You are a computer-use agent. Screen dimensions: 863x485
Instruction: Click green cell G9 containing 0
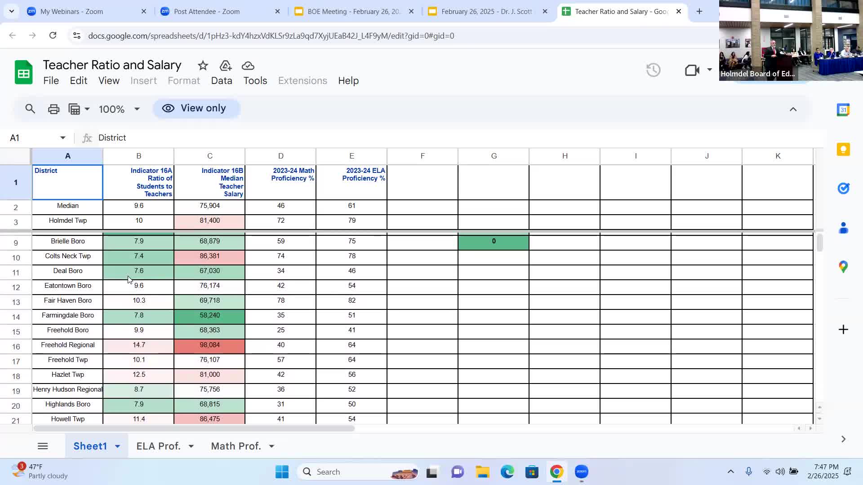494,242
